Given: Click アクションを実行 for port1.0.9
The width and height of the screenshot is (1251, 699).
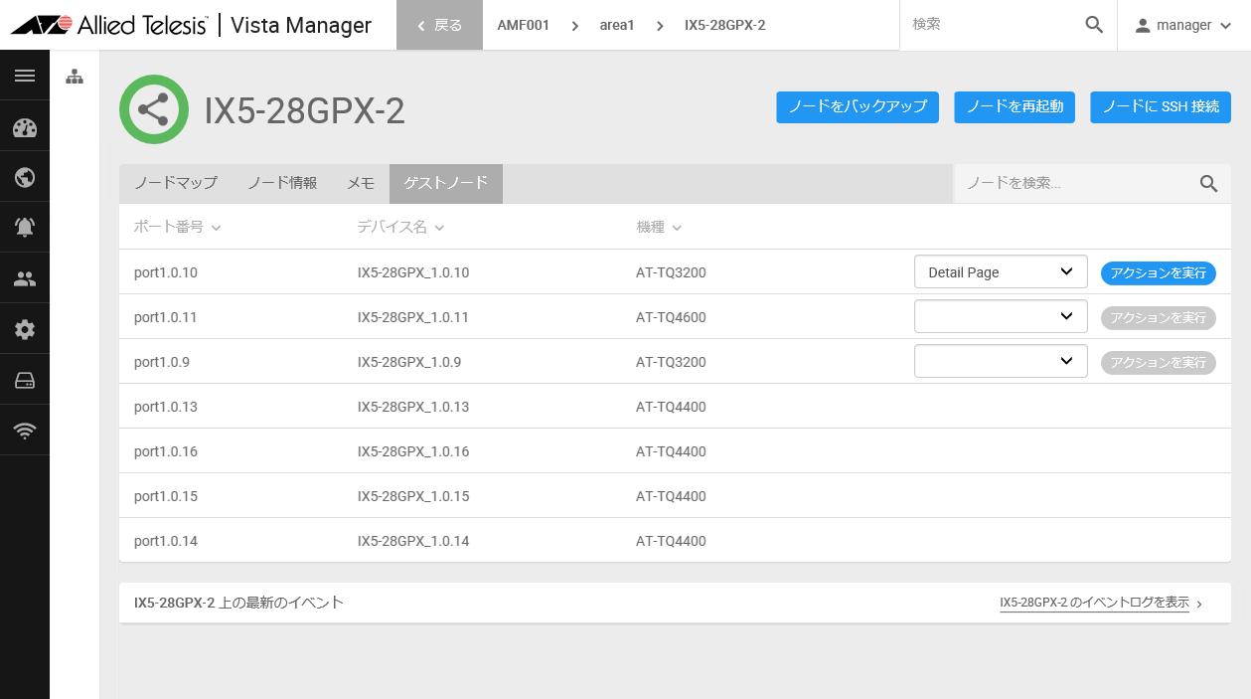Looking at the screenshot, I should 1159,362.
